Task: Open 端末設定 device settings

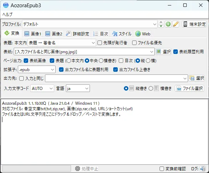Action: 194,24
